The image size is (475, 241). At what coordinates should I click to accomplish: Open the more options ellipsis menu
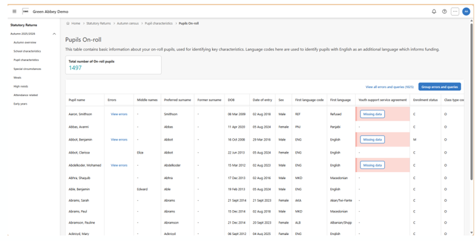click(x=455, y=11)
